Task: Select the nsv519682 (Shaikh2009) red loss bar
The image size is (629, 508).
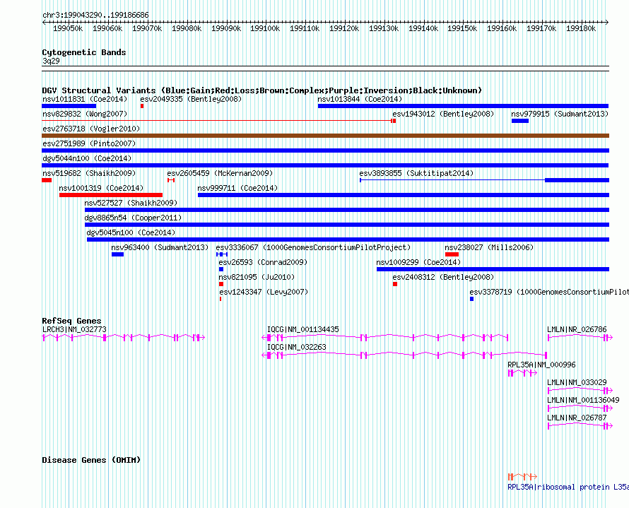Action: coord(47,180)
